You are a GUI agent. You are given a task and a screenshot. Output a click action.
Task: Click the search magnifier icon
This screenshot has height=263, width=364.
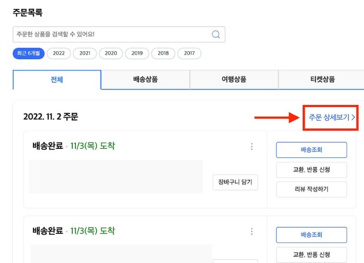216,34
